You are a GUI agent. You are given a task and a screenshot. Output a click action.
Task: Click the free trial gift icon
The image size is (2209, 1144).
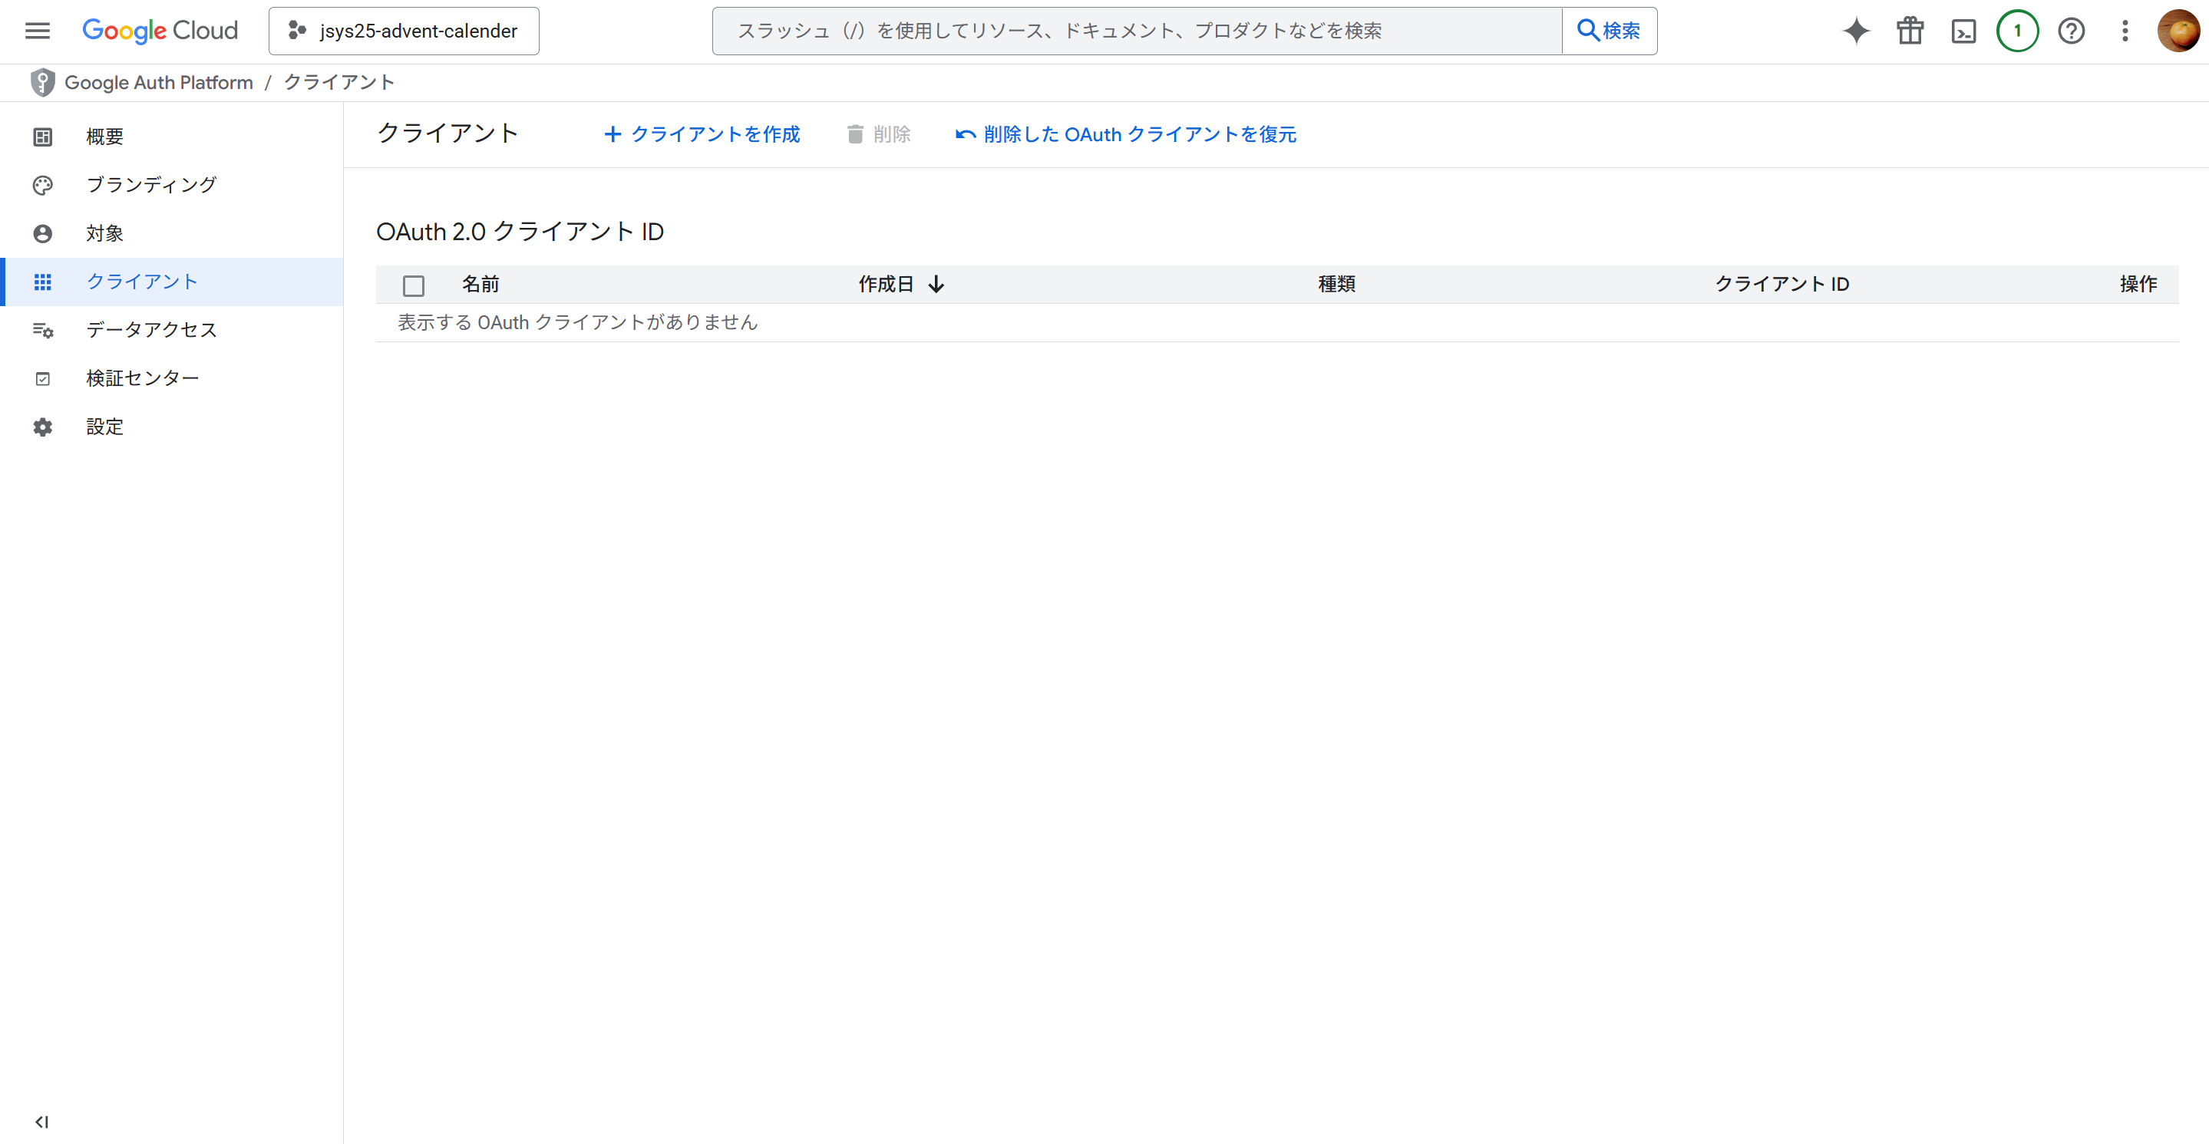1910,31
